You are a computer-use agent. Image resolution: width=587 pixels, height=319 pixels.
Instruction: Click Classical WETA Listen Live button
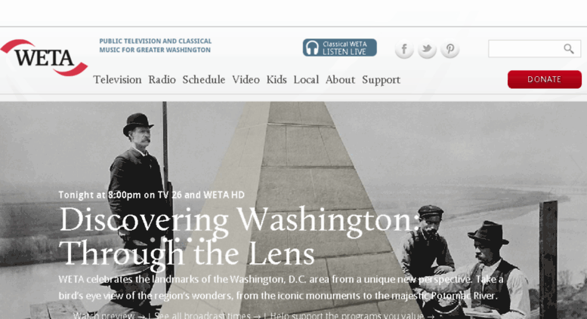pyautogui.click(x=339, y=48)
